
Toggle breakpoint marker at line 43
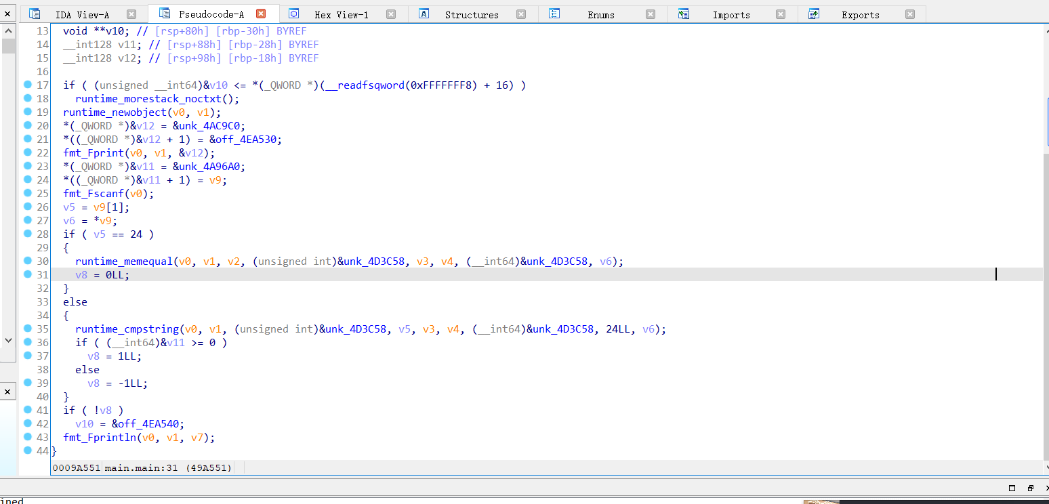27,437
